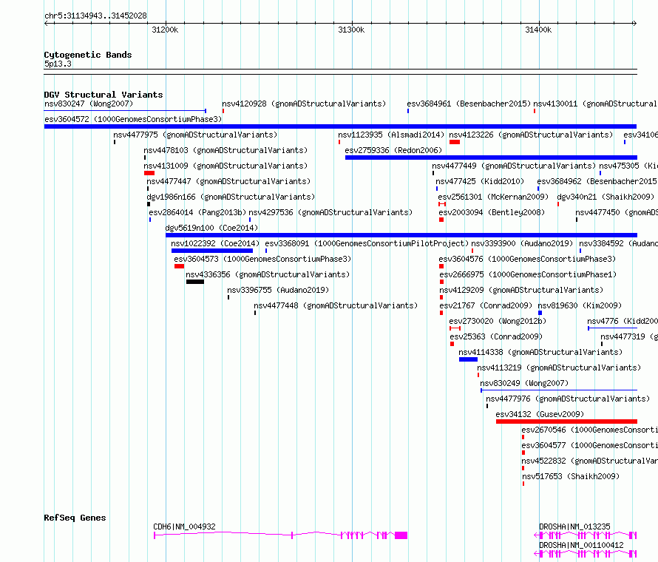Click the esv3604572 long blue variant bar
The width and height of the screenshot is (658, 562).
[340, 126]
